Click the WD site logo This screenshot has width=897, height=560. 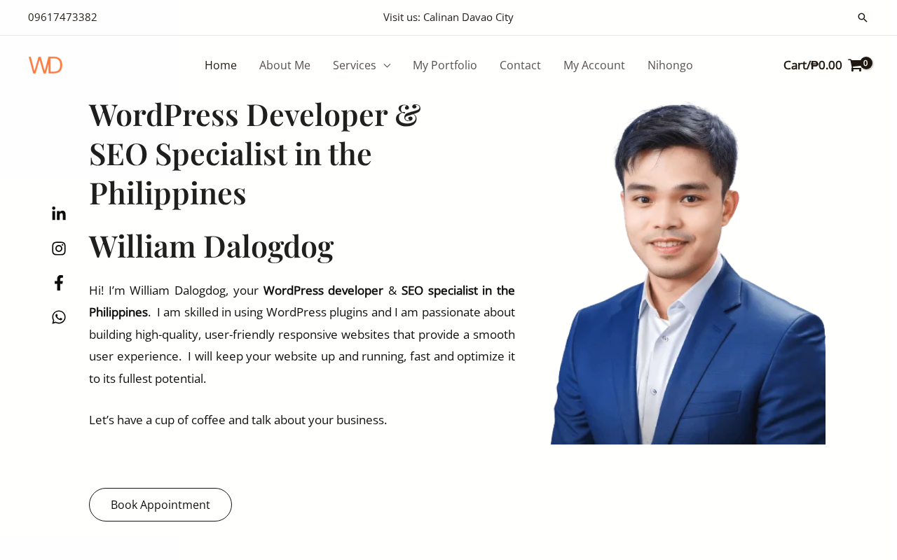pos(46,65)
